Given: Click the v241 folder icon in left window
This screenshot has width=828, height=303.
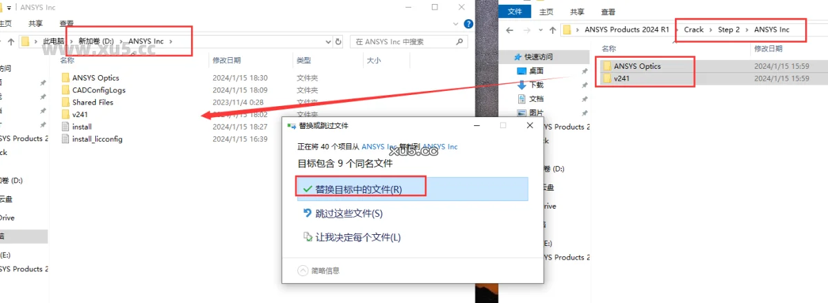Looking at the screenshot, I should (x=66, y=114).
